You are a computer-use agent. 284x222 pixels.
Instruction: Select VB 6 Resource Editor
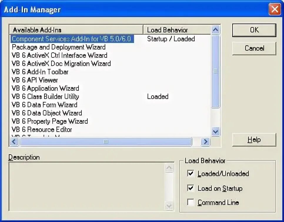click(42, 130)
